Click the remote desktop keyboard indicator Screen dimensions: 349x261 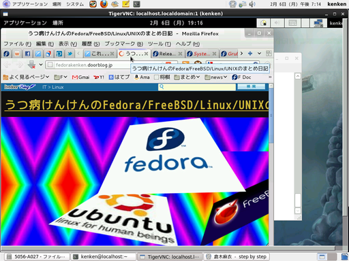coord(292,23)
